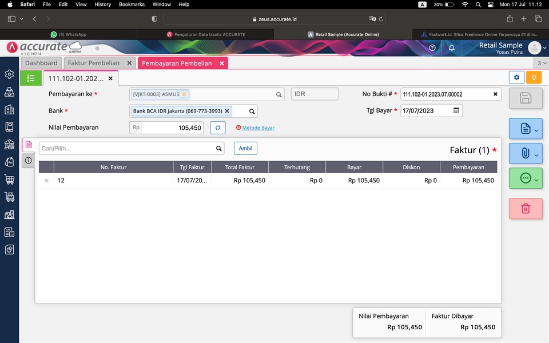This screenshot has height=343, width=549.
Task: Expand the open tabs counter dropdown
Action: pyautogui.click(x=542, y=63)
